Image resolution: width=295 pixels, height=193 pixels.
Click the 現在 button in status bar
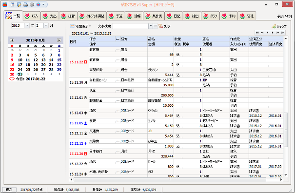[9, 190]
